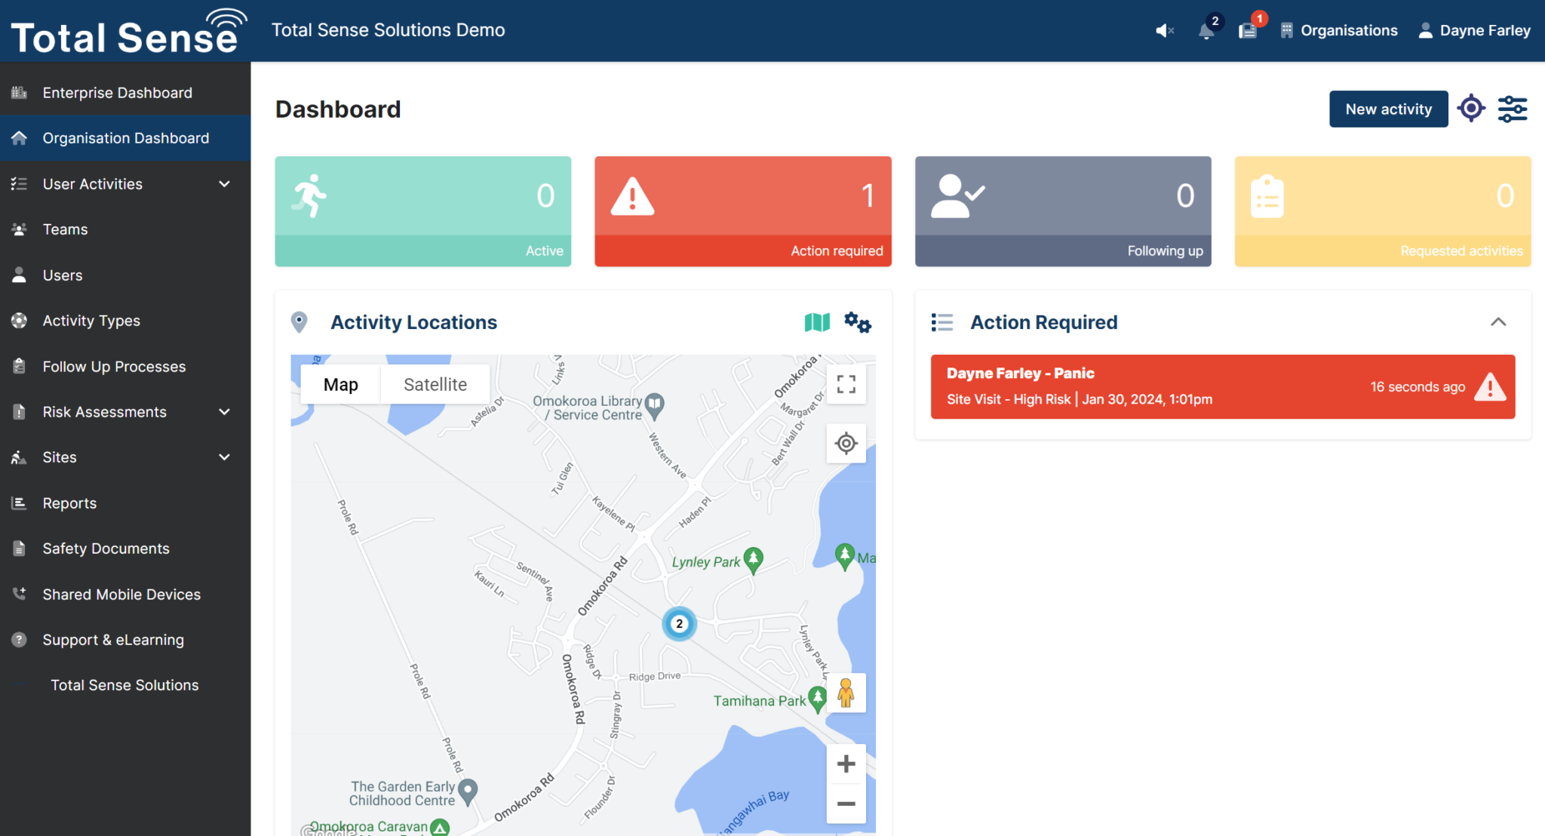Screen dimensions: 1545x836
Task: Click the cluster marker labeled 2 on map
Action: 678,624
